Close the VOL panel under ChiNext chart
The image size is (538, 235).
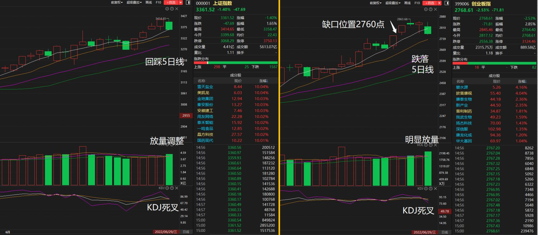coord(436,145)
